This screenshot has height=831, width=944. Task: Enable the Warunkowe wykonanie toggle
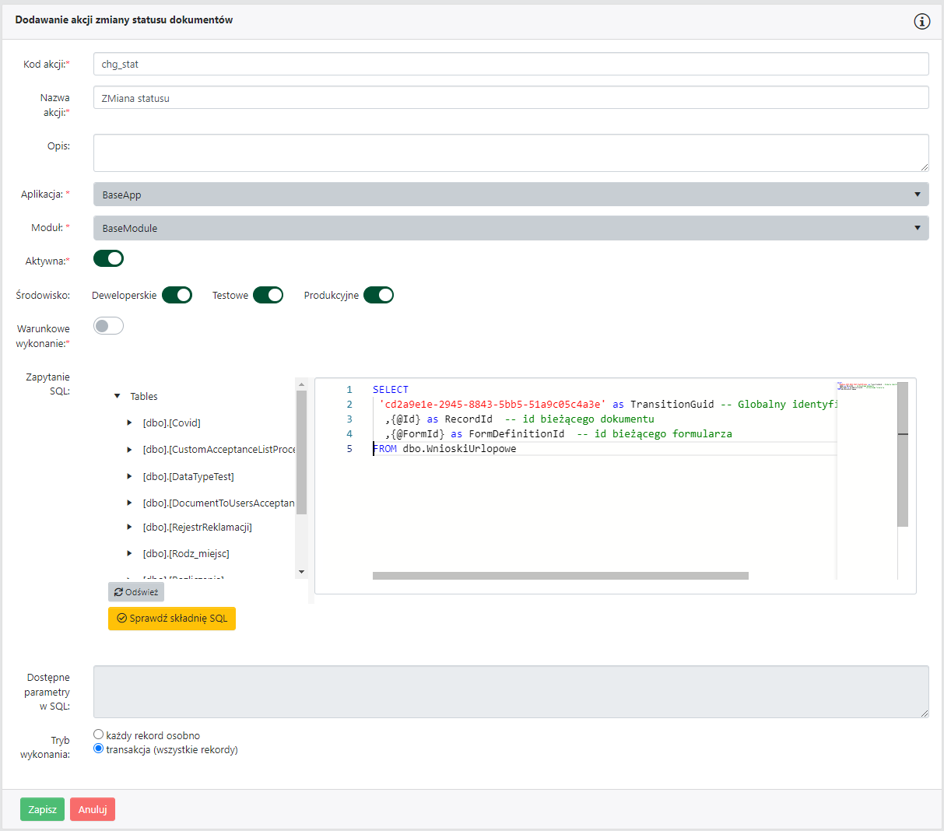[108, 326]
